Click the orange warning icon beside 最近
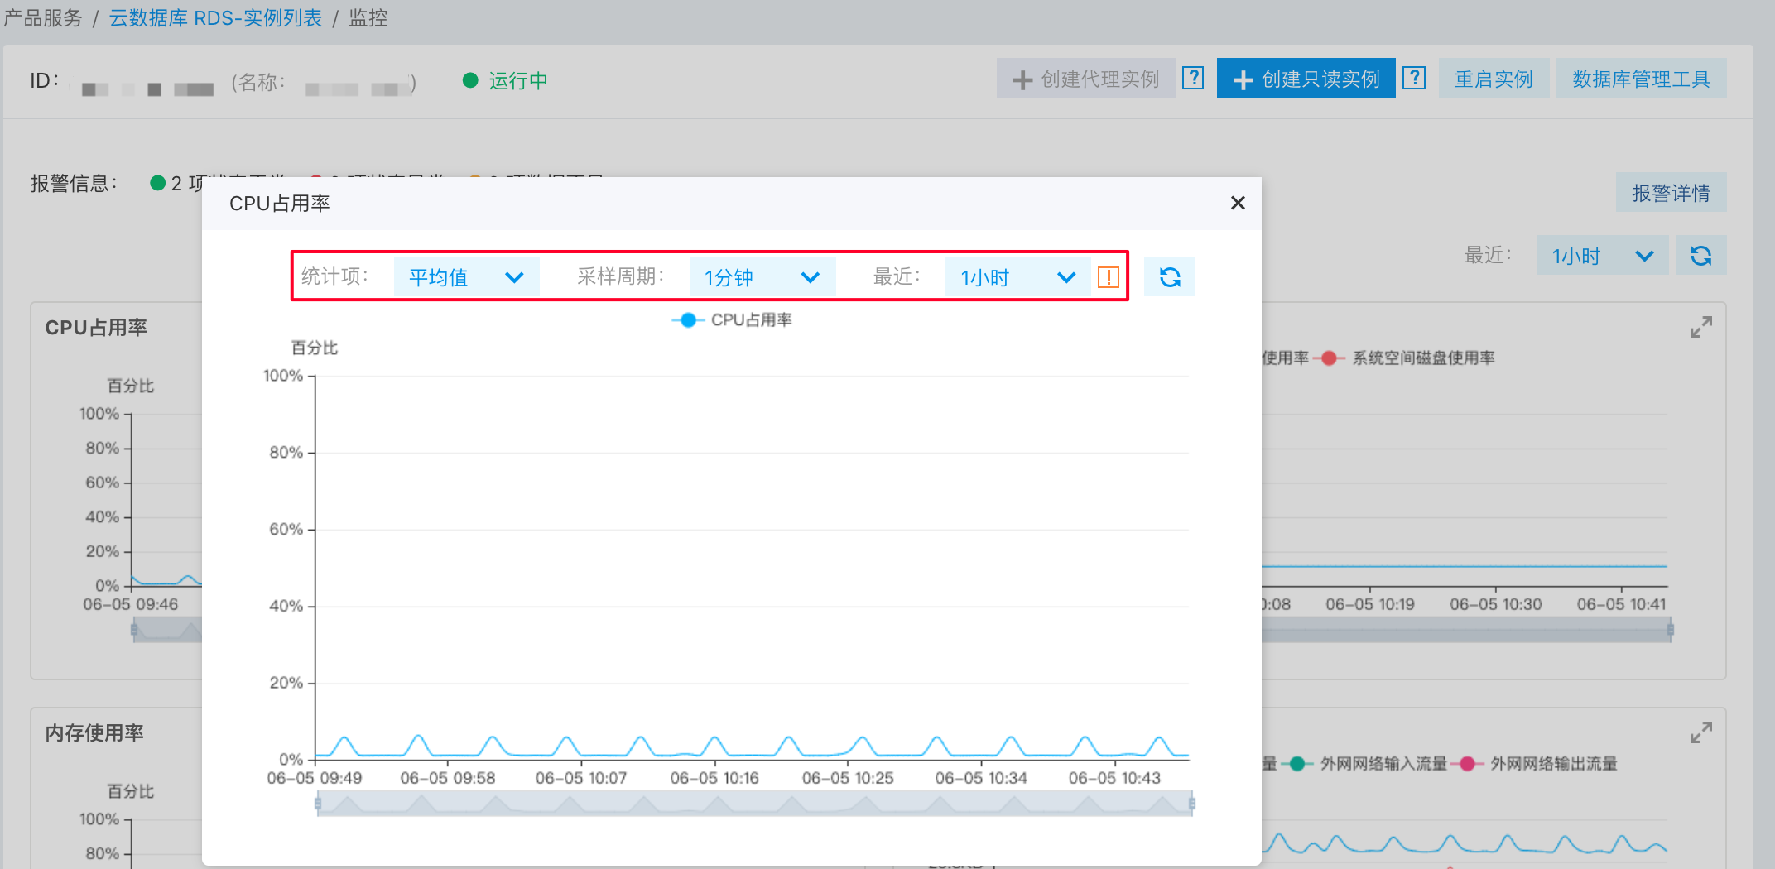Viewport: 1775px width, 869px height. point(1108,277)
